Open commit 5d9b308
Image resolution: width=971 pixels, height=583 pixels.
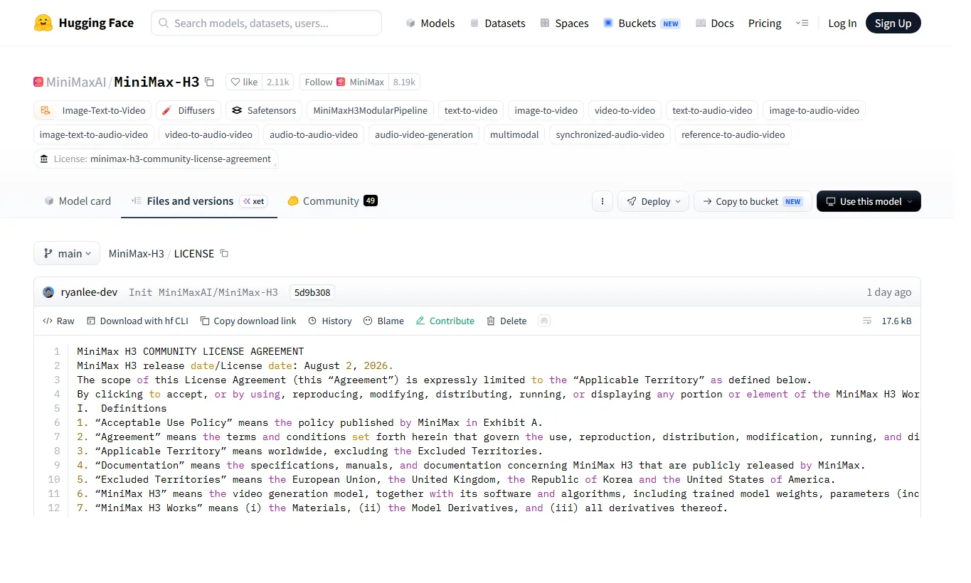312,292
